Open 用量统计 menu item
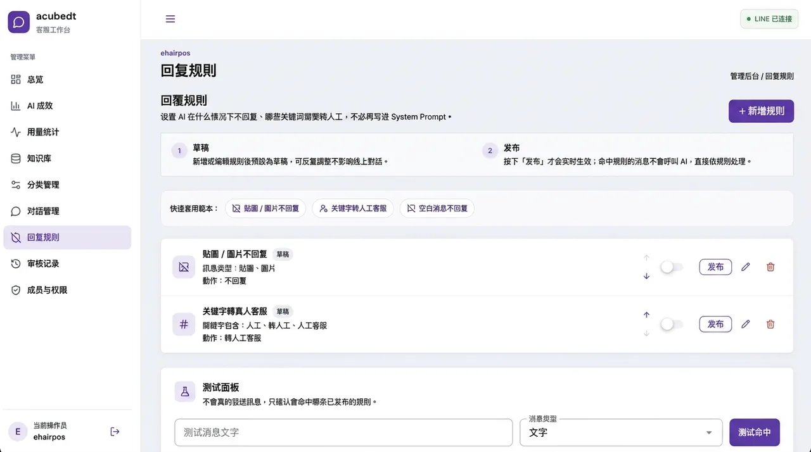 pos(67,132)
